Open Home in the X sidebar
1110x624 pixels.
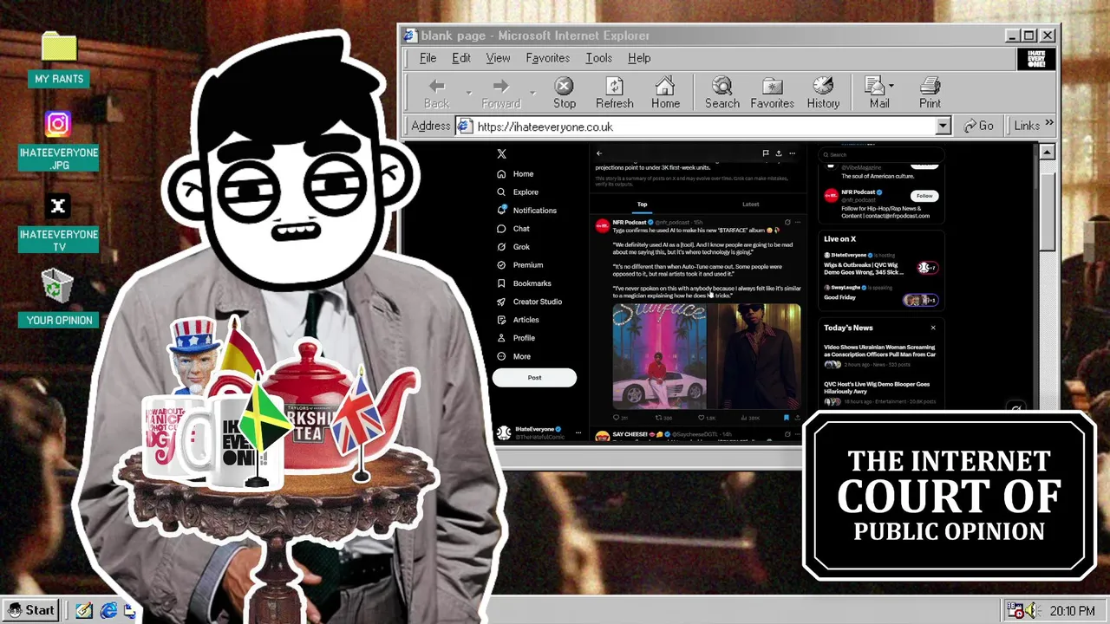pyautogui.click(x=515, y=173)
